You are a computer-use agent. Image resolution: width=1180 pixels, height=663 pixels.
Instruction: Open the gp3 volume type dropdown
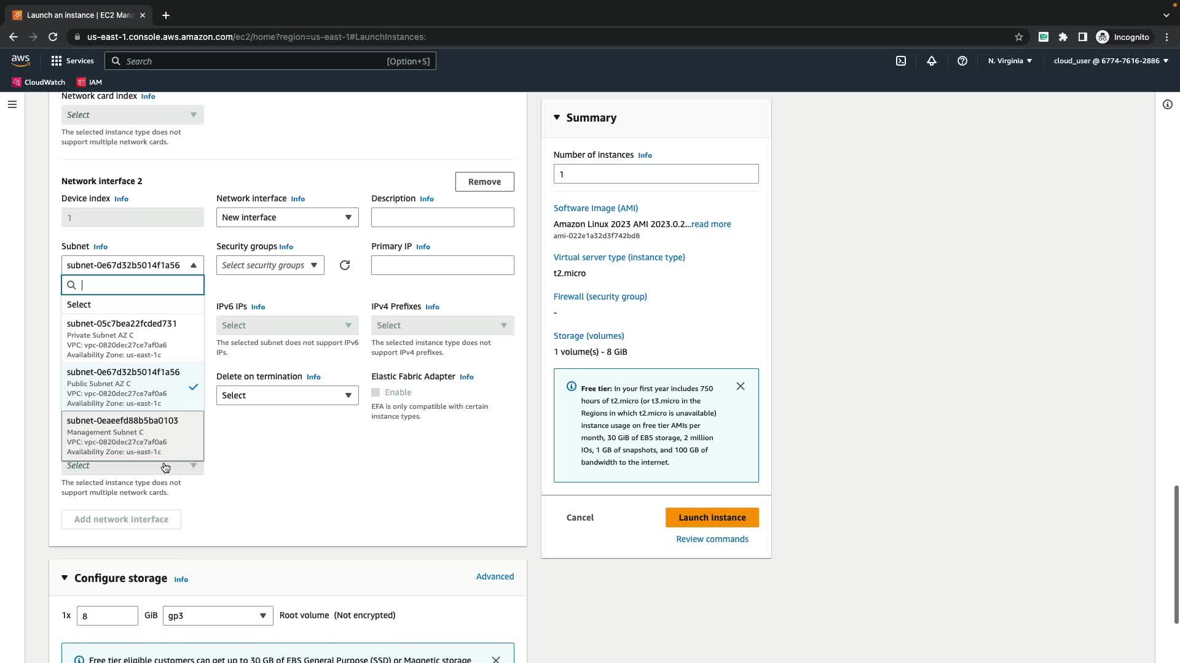click(x=218, y=616)
